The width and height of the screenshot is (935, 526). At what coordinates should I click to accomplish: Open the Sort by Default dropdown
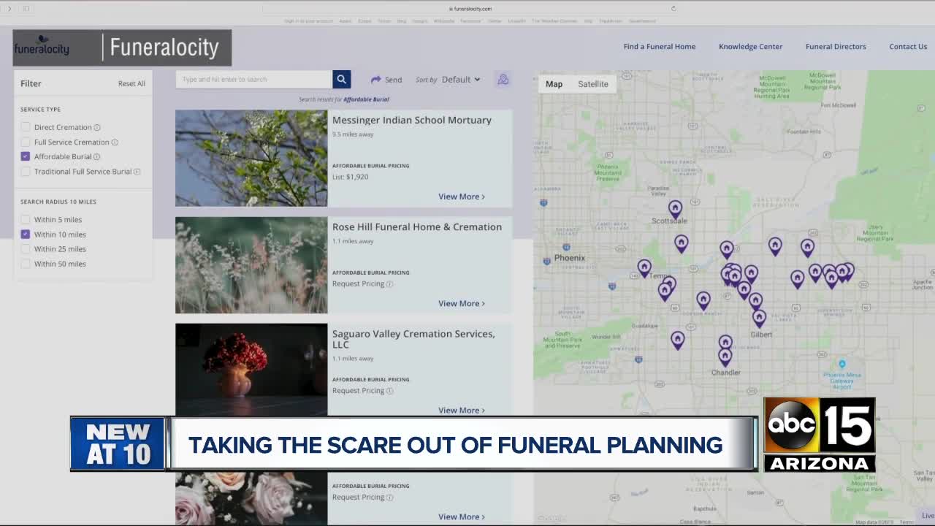tap(461, 80)
